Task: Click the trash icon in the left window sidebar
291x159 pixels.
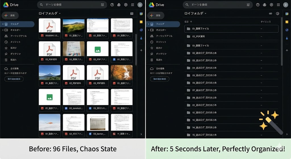Action: point(6,60)
